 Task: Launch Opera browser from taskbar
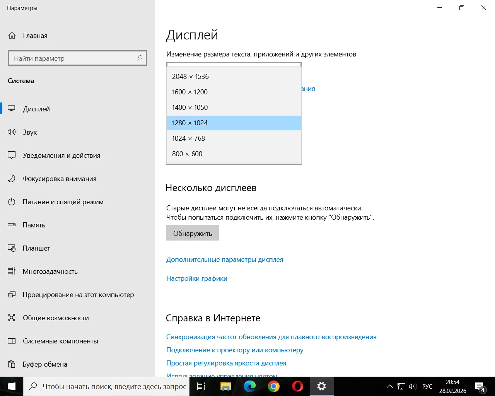pyautogui.click(x=297, y=386)
